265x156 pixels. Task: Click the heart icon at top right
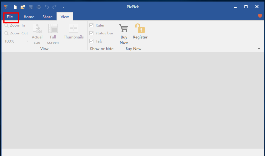click(x=260, y=16)
